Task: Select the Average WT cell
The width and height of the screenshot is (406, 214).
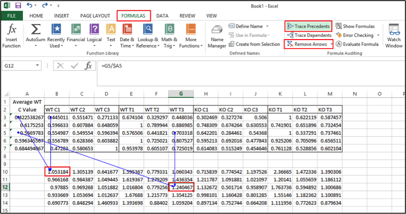Action: pyautogui.click(x=27, y=102)
